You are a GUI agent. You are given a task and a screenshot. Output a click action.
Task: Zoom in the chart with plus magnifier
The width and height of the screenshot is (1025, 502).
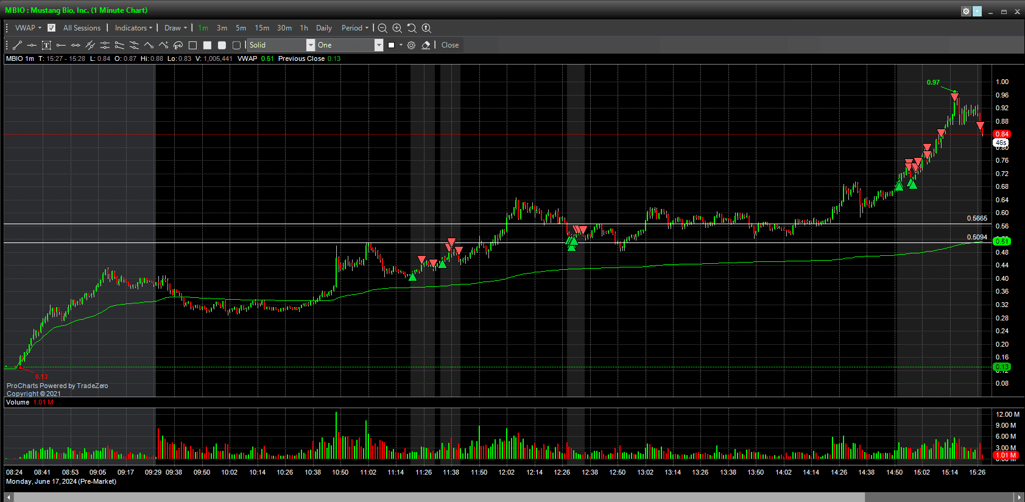[x=397, y=28]
